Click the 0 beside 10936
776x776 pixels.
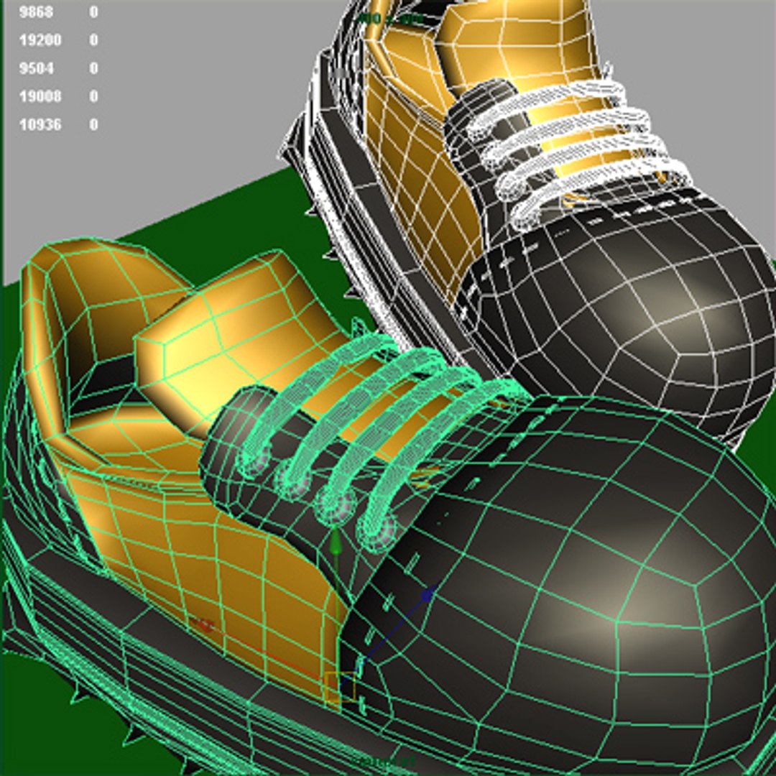tap(93, 125)
